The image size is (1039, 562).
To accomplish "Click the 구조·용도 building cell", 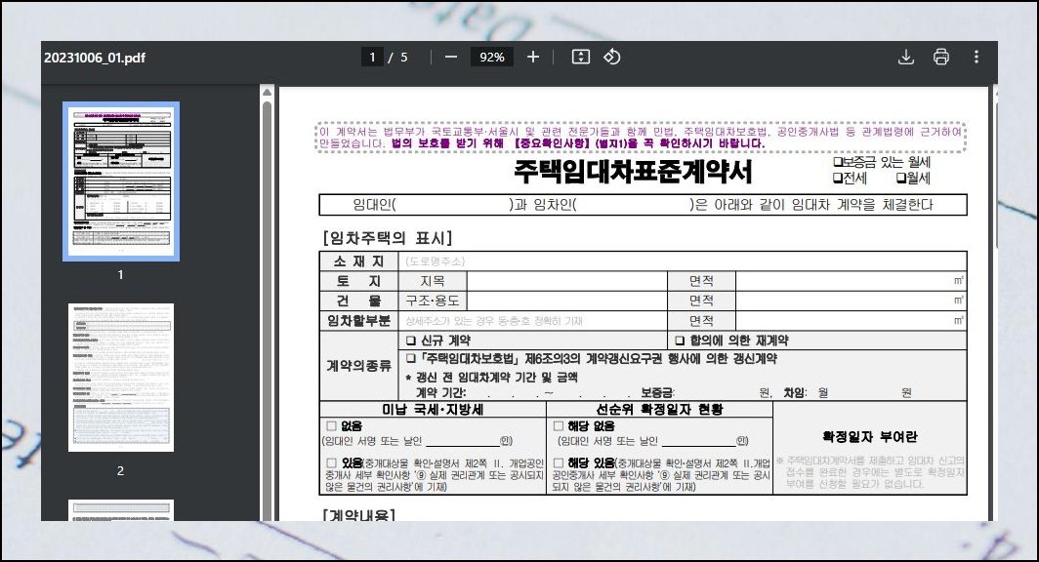I will (x=432, y=301).
